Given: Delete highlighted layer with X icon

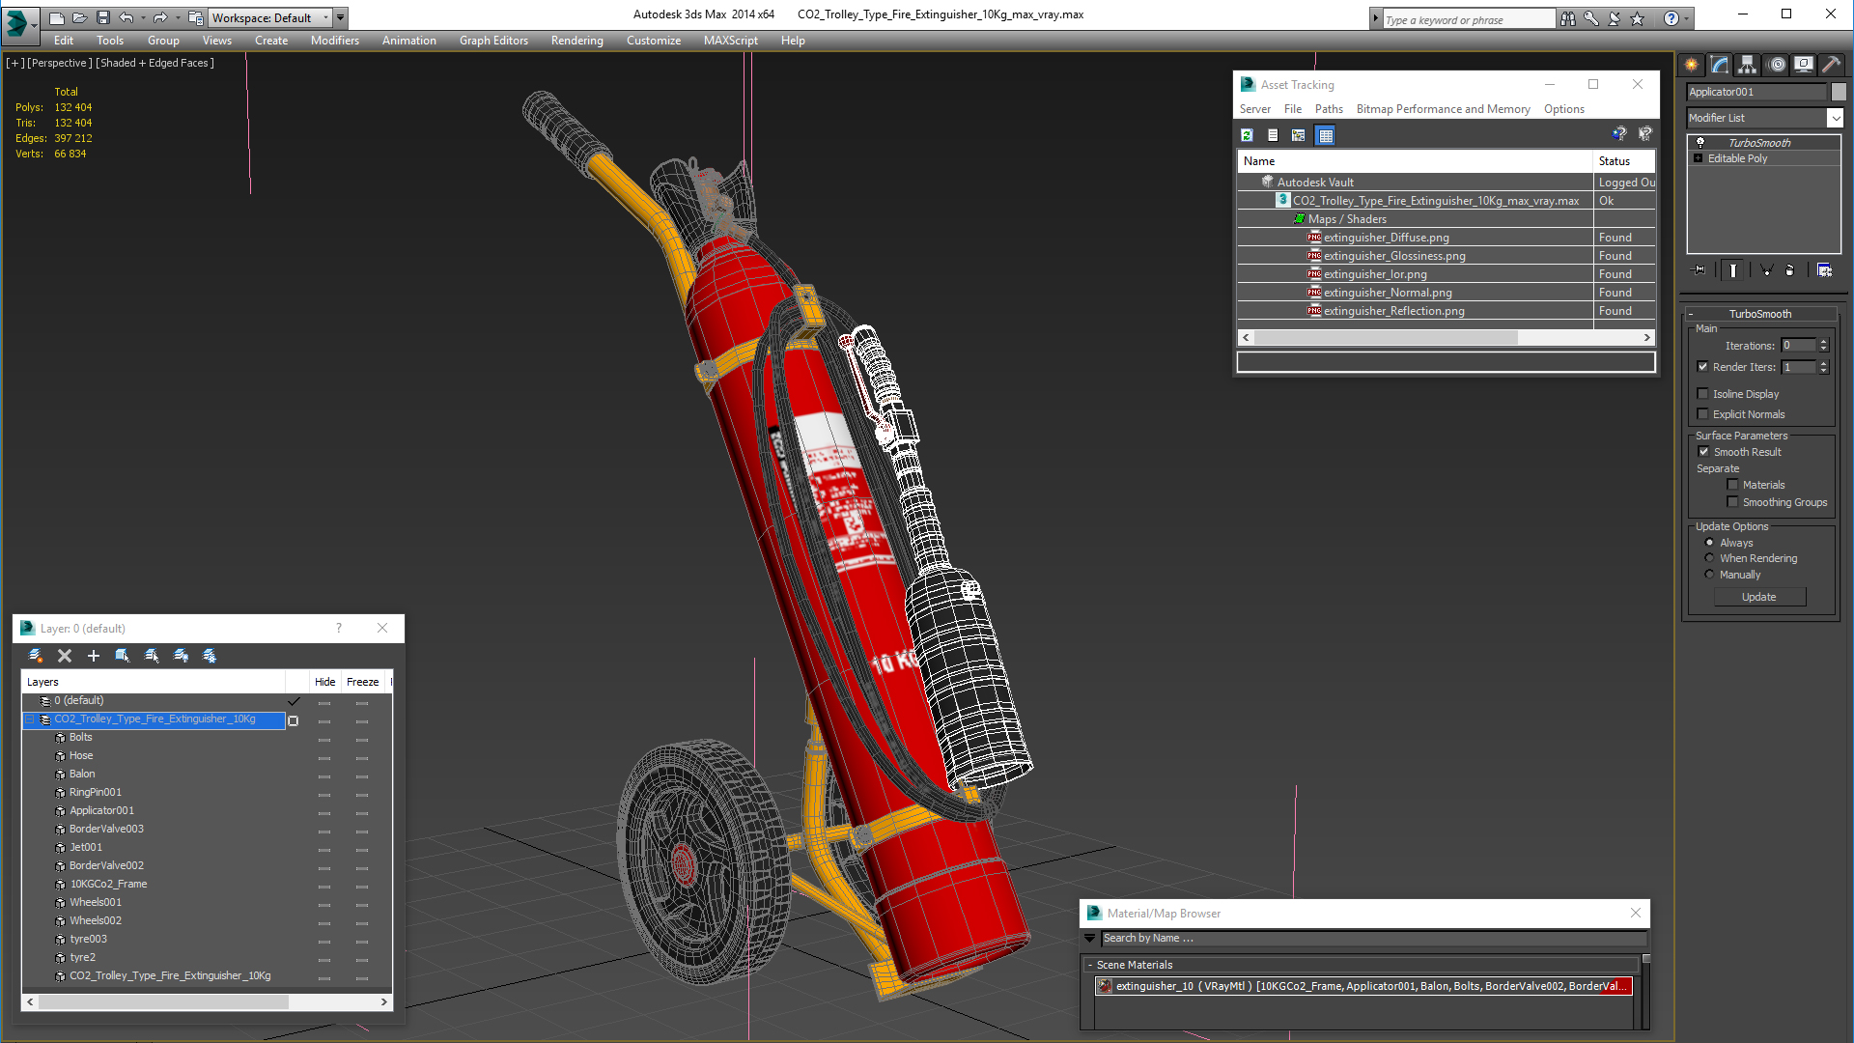Looking at the screenshot, I should [x=65, y=656].
